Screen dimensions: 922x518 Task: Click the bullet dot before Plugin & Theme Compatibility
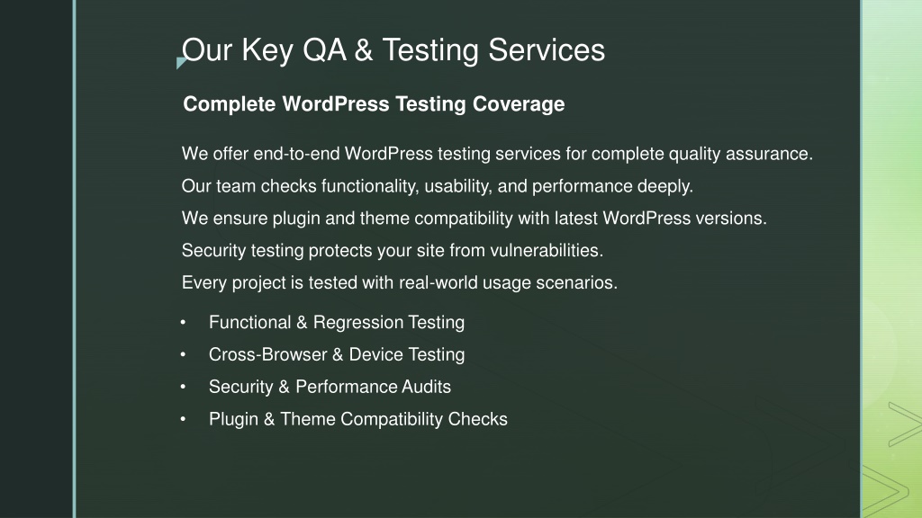pos(183,419)
